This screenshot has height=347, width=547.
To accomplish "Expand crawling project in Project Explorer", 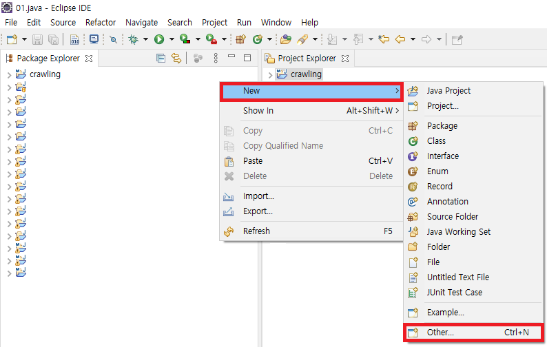I will coord(270,74).
